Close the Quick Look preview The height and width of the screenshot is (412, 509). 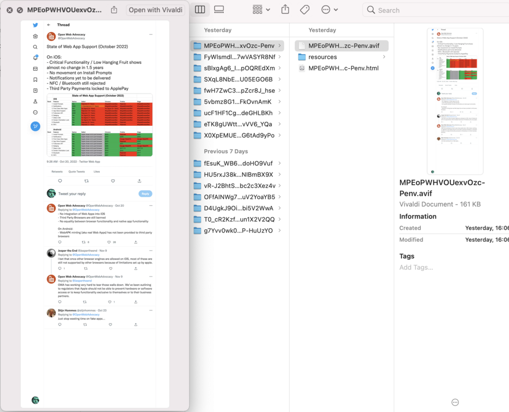(10, 10)
